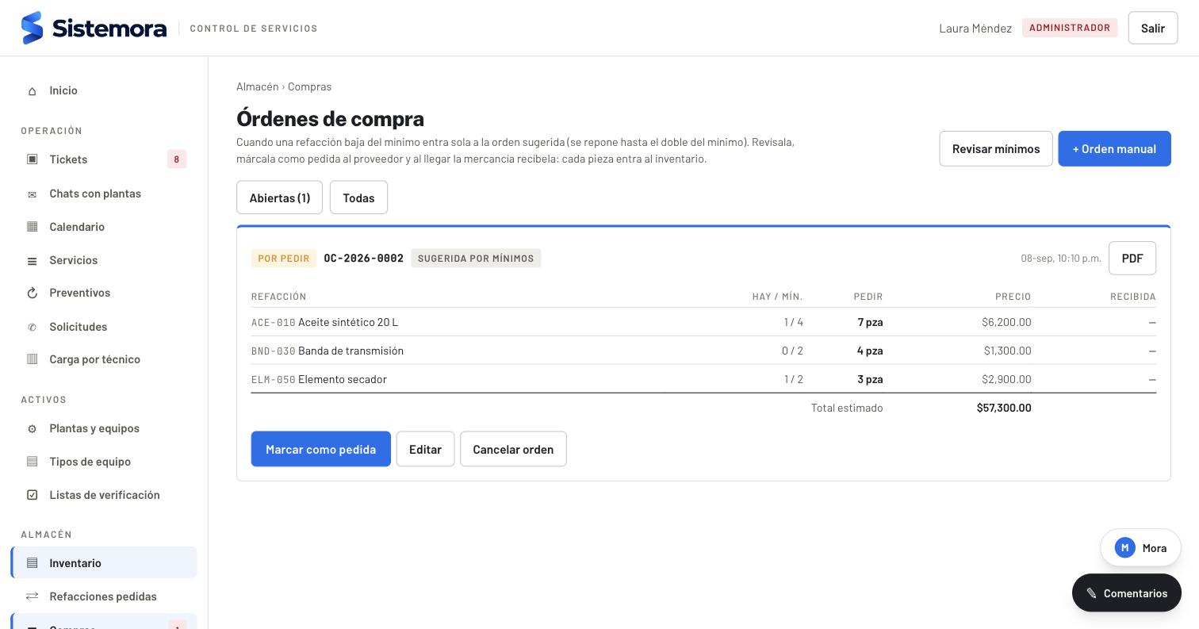This screenshot has height=629, width=1199.
Task: Click the Sistemora logo icon
Action: 32,28
